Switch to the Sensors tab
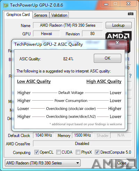139x171 pixels. [x=41, y=15]
